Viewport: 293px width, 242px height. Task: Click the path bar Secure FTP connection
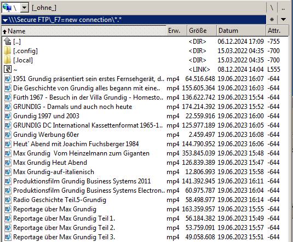coord(134,20)
